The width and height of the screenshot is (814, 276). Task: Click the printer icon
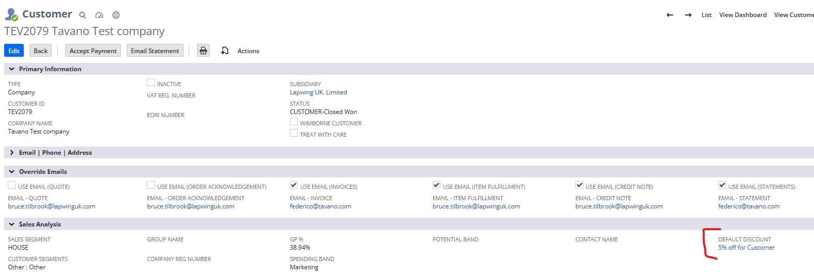click(204, 51)
